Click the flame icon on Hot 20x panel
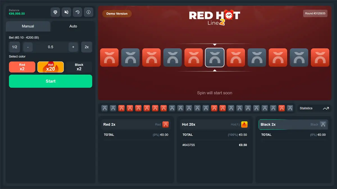The height and width of the screenshot is (189, 337). coord(244,124)
